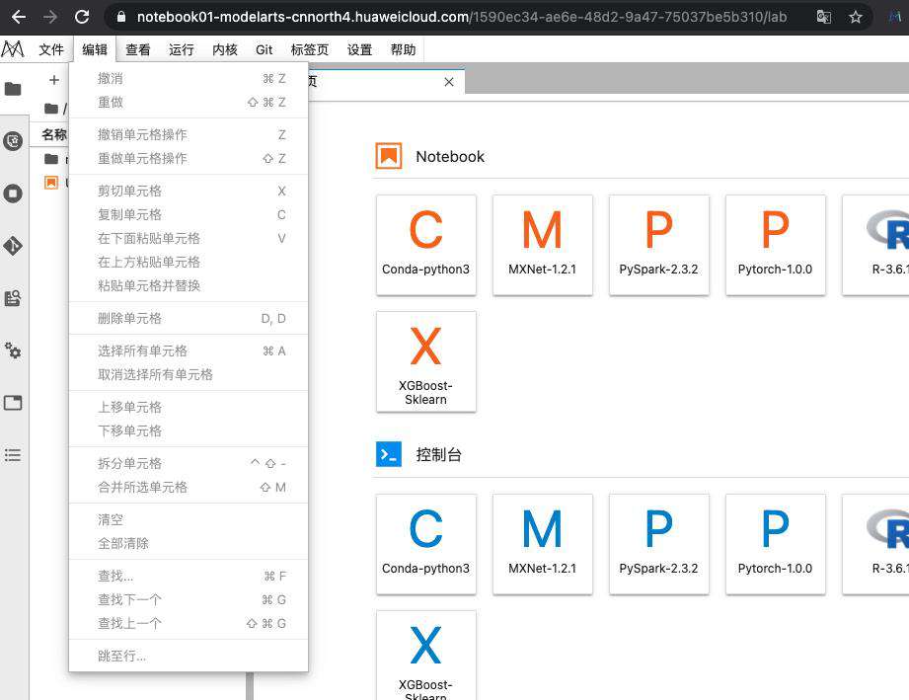Choose 拆分单元格 menu entry
This screenshot has width=909, height=700.
click(189, 463)
